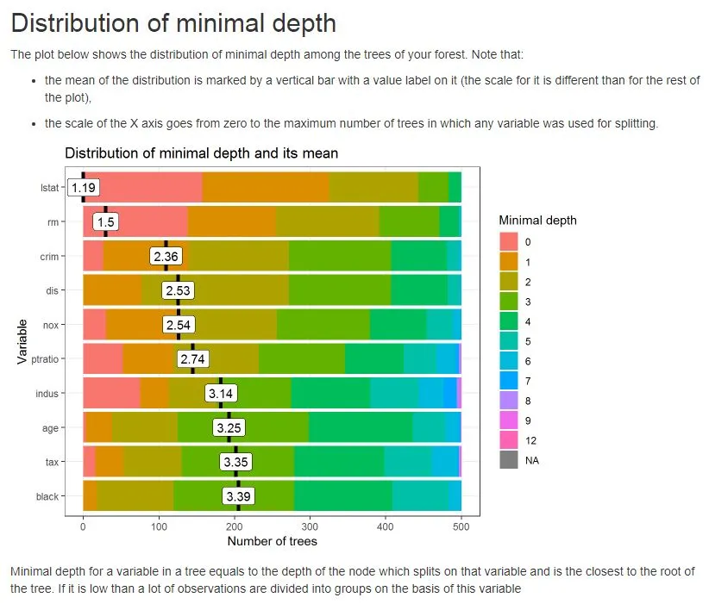
Task: Click the 3.35 mean label on tax
Action: tap(235, 462)
